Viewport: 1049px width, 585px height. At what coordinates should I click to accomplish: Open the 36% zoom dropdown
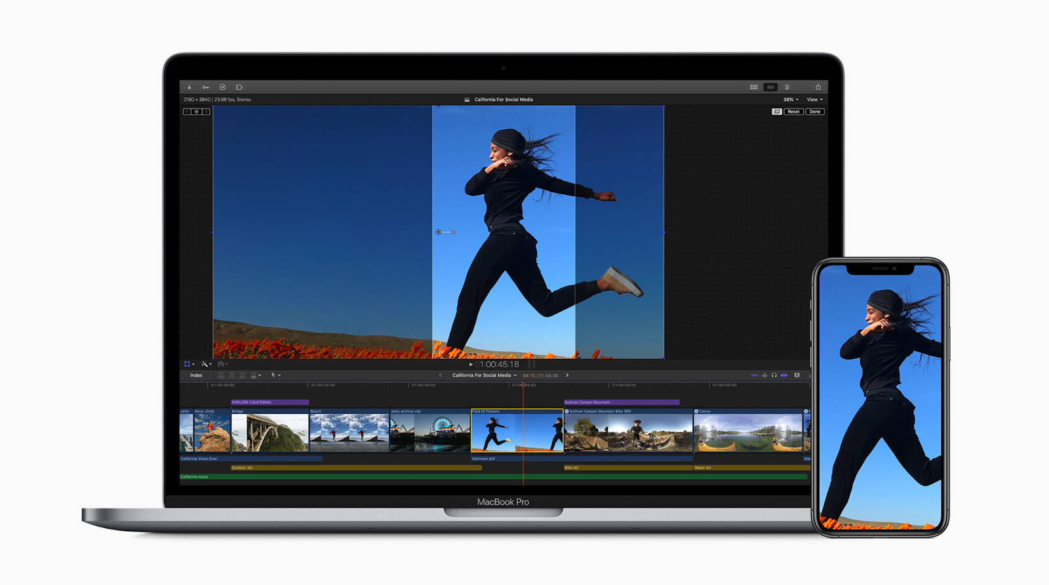click(x=791, y=100)
